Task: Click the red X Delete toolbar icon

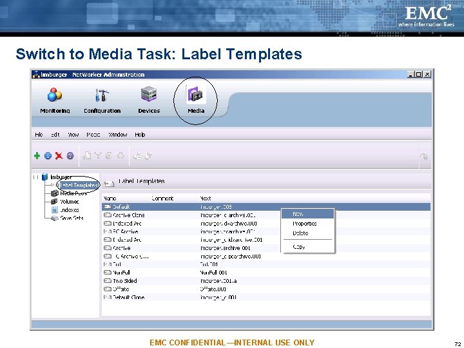Action: (x=59, y=156)
